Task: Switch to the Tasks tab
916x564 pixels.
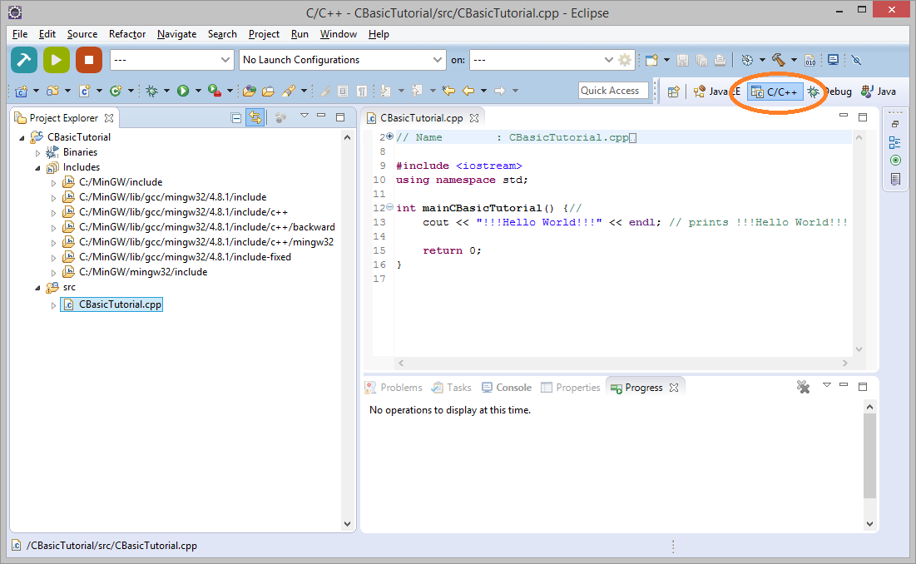Action: coord(452,387)
